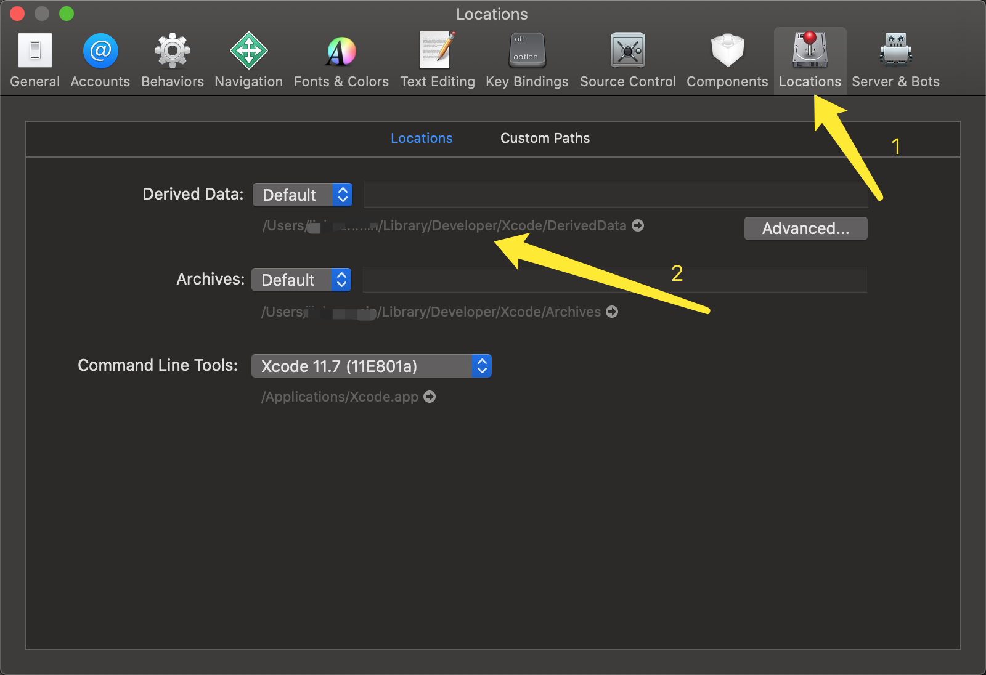
Task: Open the Navigation preferences pane
Action: point(249,60)
